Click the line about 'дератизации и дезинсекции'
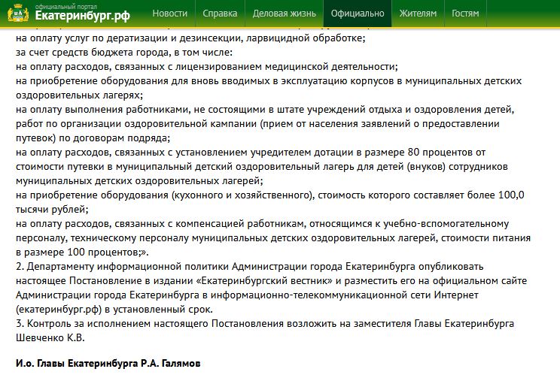Screen dimensions: 560x378 tap(190, 38)
